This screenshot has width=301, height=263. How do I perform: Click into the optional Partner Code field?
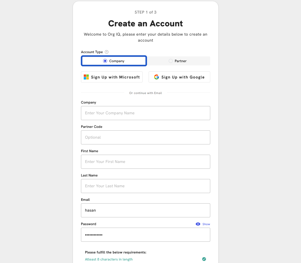[145, 137]
